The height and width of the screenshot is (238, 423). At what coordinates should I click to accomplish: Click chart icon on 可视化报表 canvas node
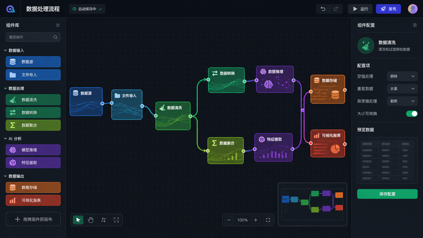[317, 136]
